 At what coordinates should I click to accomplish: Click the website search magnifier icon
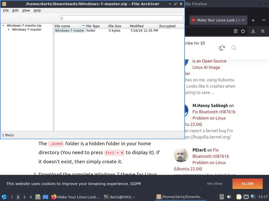coord(234,48)
